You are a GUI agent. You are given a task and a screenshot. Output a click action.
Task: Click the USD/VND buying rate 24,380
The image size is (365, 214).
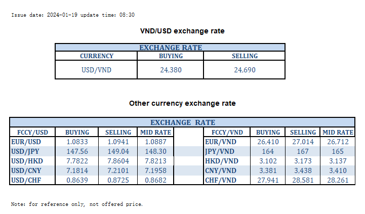tap(171, 70)
